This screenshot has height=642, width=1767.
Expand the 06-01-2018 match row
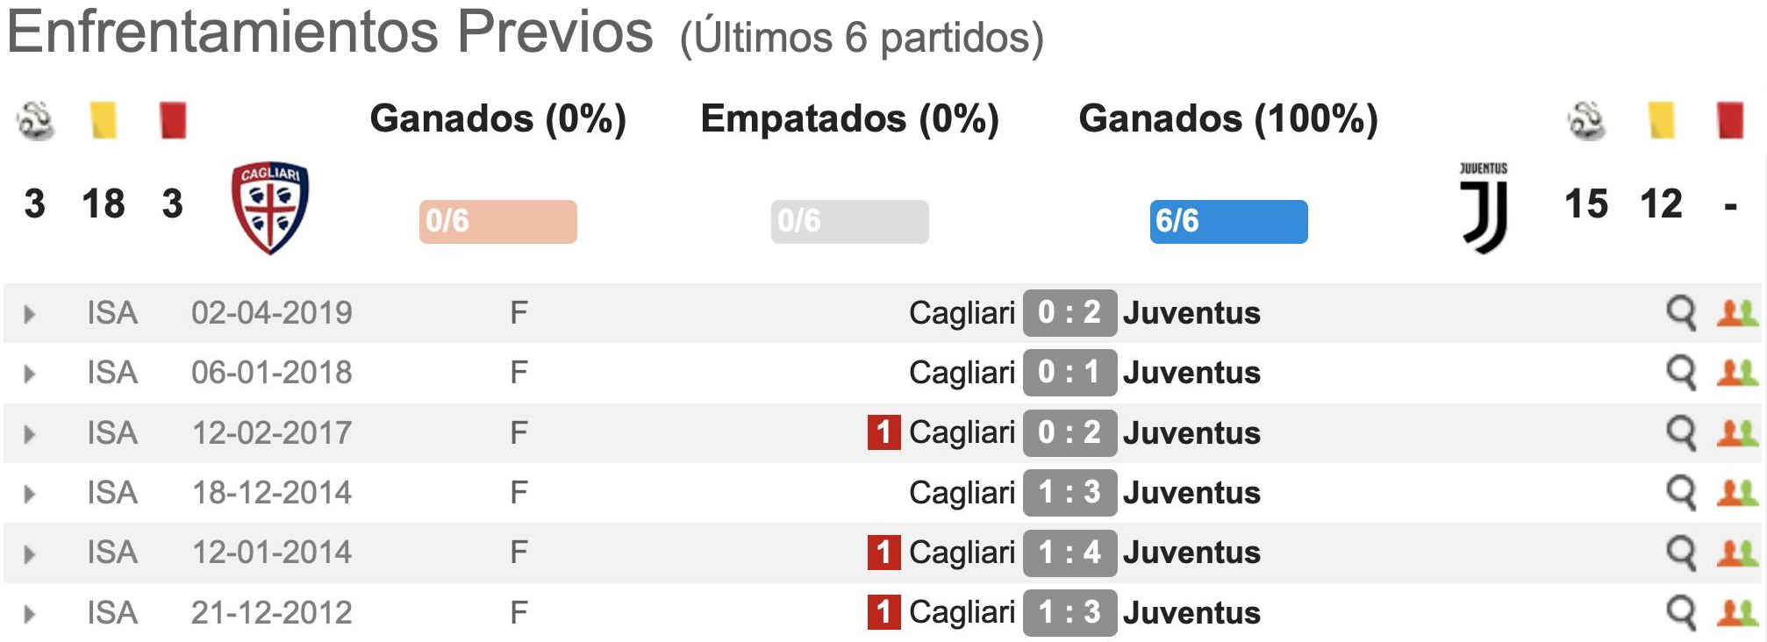29,374
